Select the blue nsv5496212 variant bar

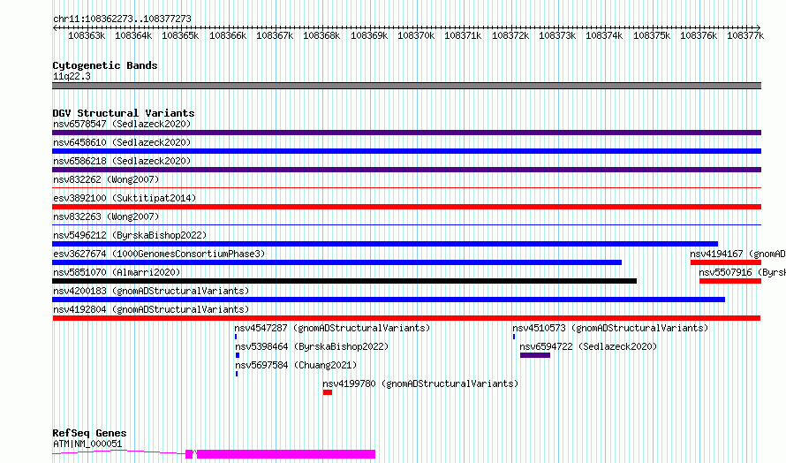pos(385,244)
